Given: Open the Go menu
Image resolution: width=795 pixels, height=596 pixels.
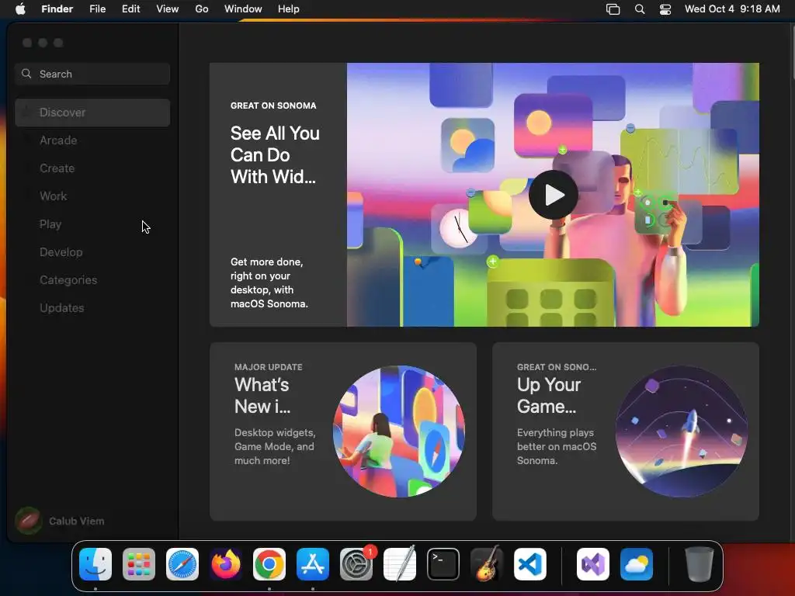Looking at the screenshot, I should [x=202, y=9].
